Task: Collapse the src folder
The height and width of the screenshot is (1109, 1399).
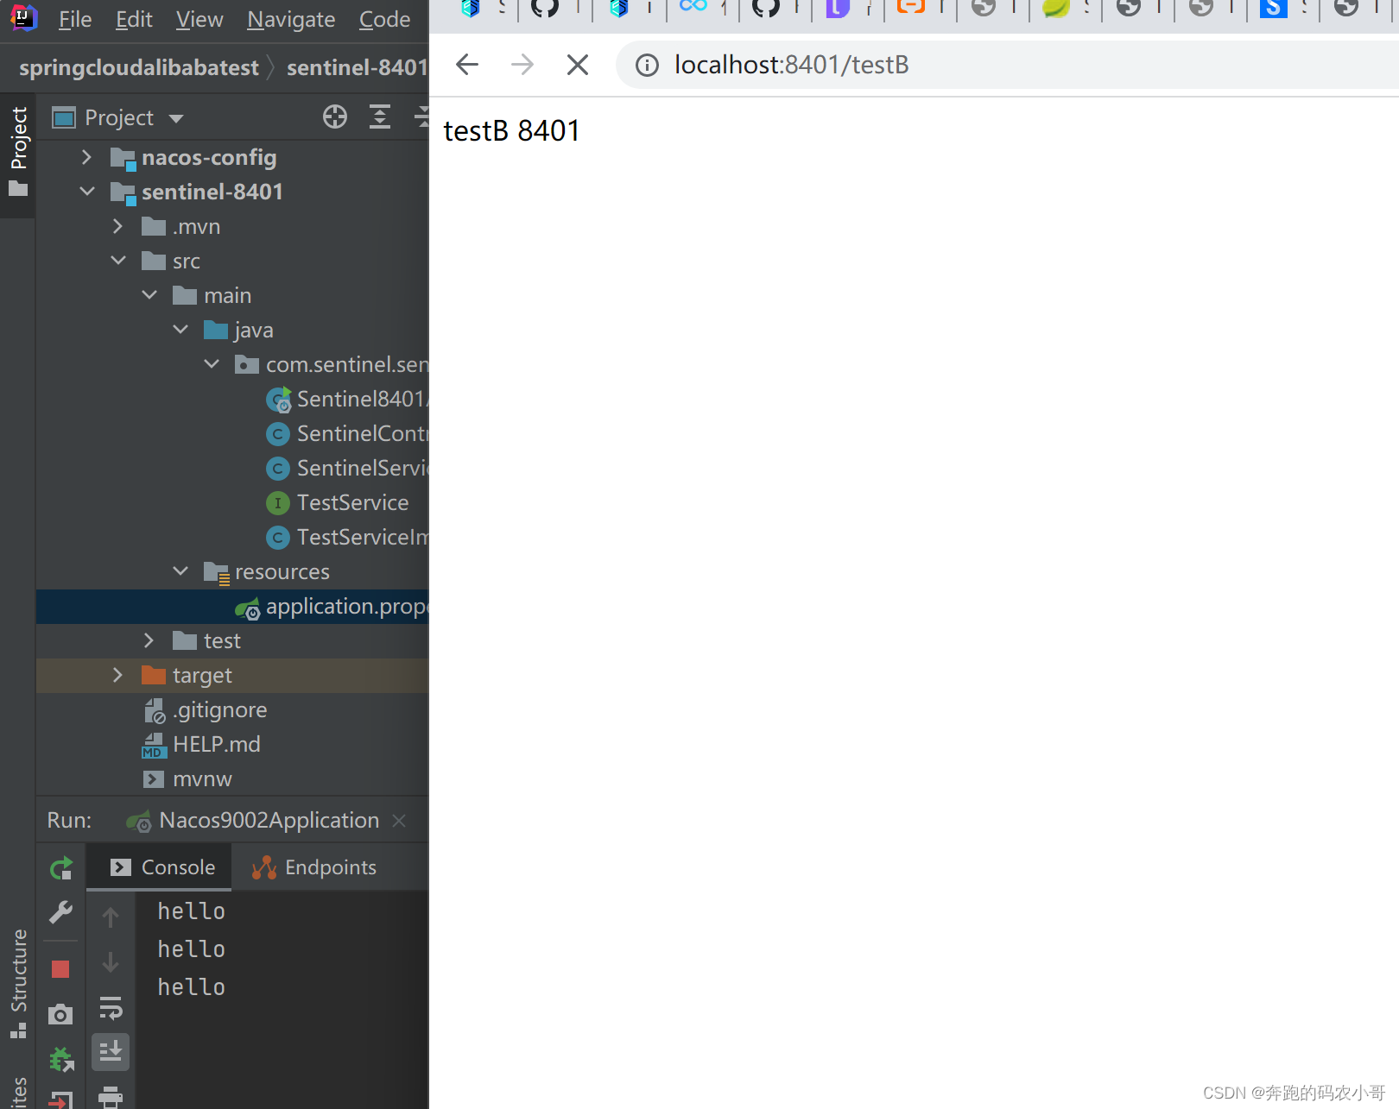Action: [117, 261]
